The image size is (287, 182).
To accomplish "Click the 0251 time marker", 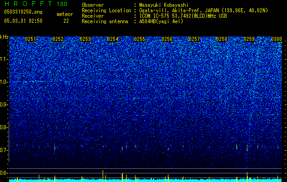I will pos(31,39).
